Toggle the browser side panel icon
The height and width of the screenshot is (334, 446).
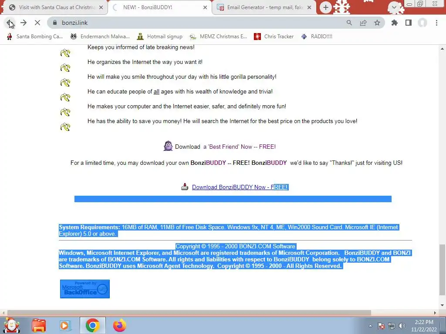pos(409,23)
